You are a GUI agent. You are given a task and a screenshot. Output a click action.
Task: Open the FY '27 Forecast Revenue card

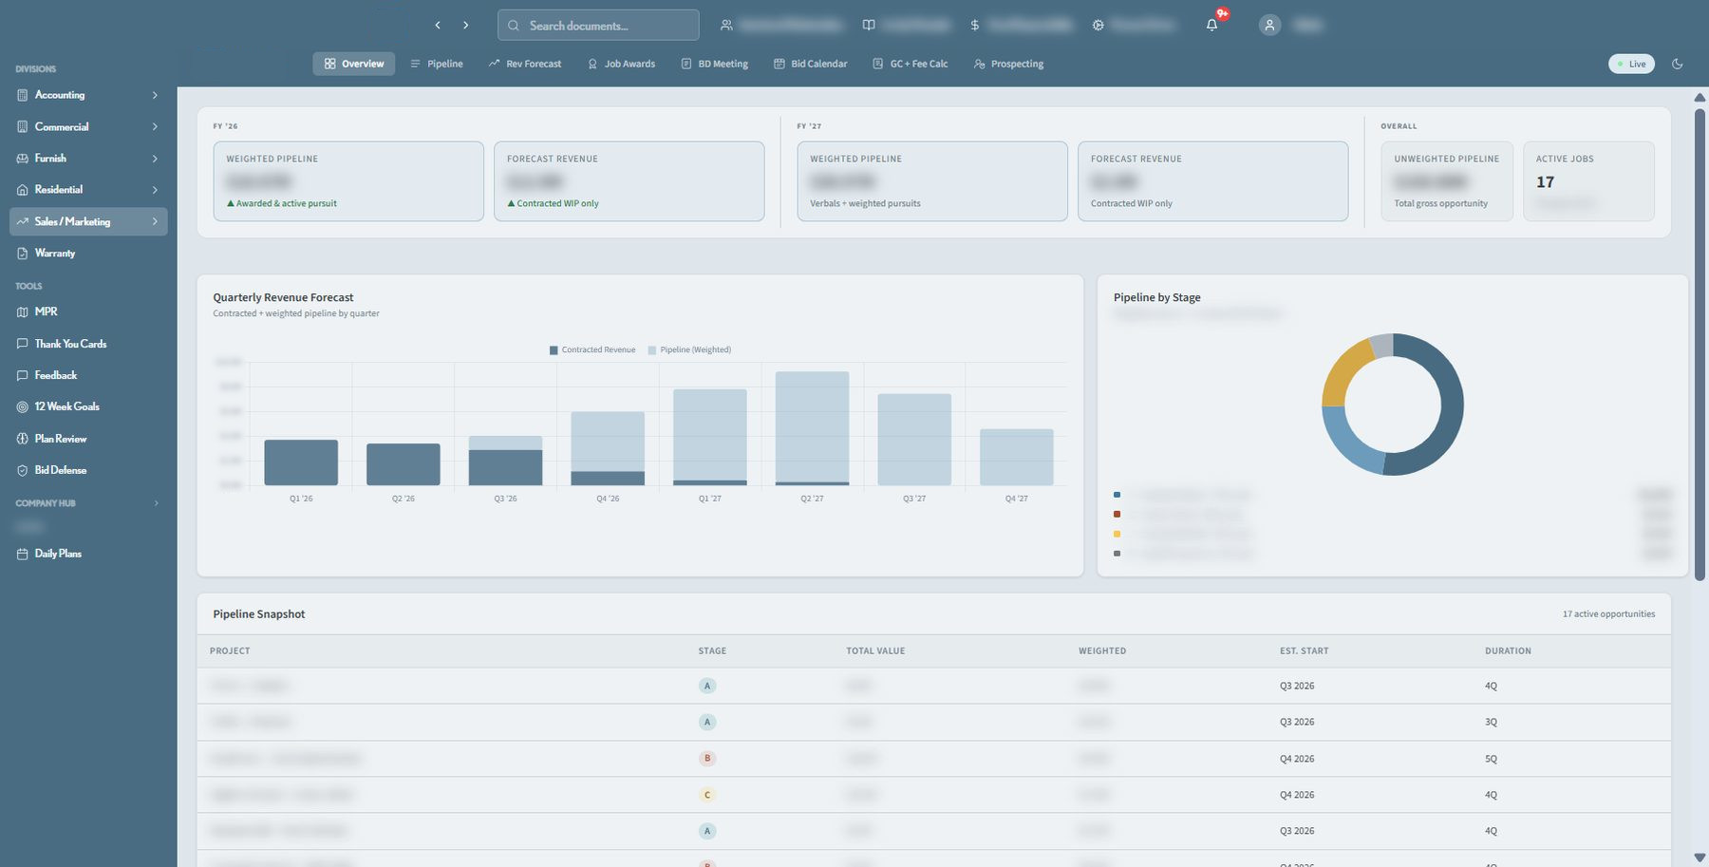pos(1213,181)
